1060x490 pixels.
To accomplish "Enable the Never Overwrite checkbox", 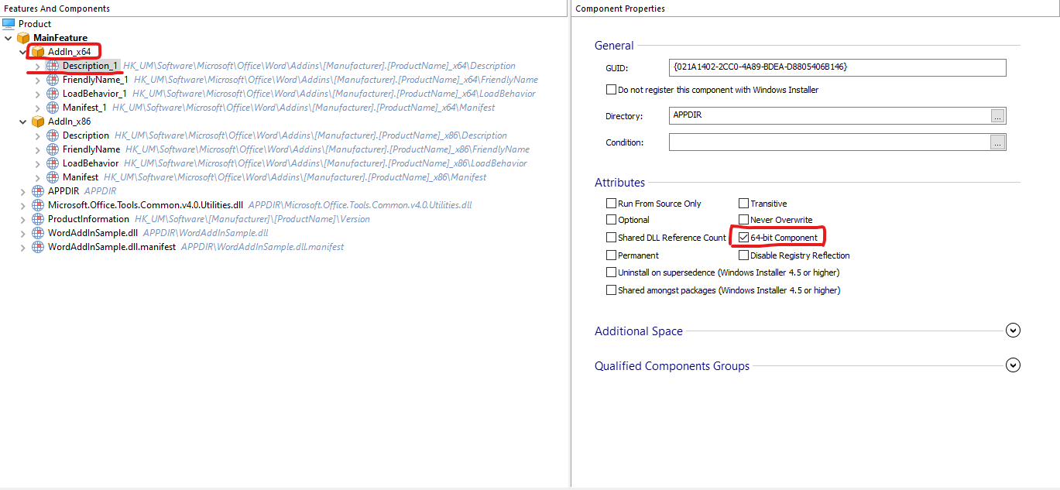I will pos(744,221).
